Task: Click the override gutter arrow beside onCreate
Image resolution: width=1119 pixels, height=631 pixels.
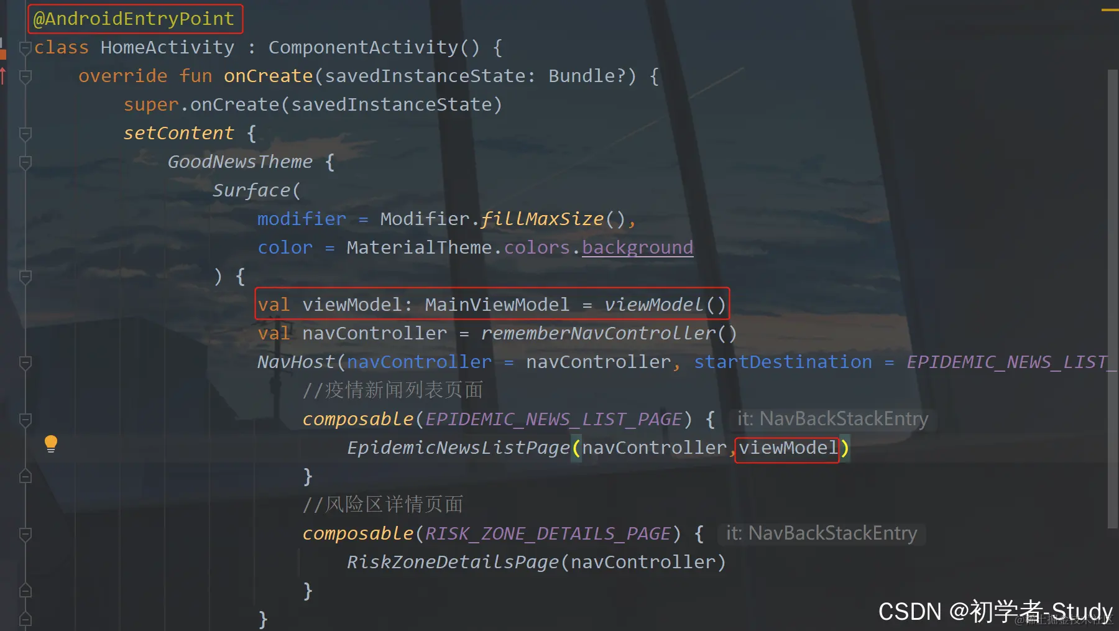Action: (x=3, y=76)
